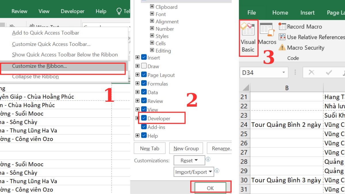Image resolution: width=345 pixels, height=194 pixels.
Task: Click cell containing Công viên Ozo near bottom
Action: [56, 189]
